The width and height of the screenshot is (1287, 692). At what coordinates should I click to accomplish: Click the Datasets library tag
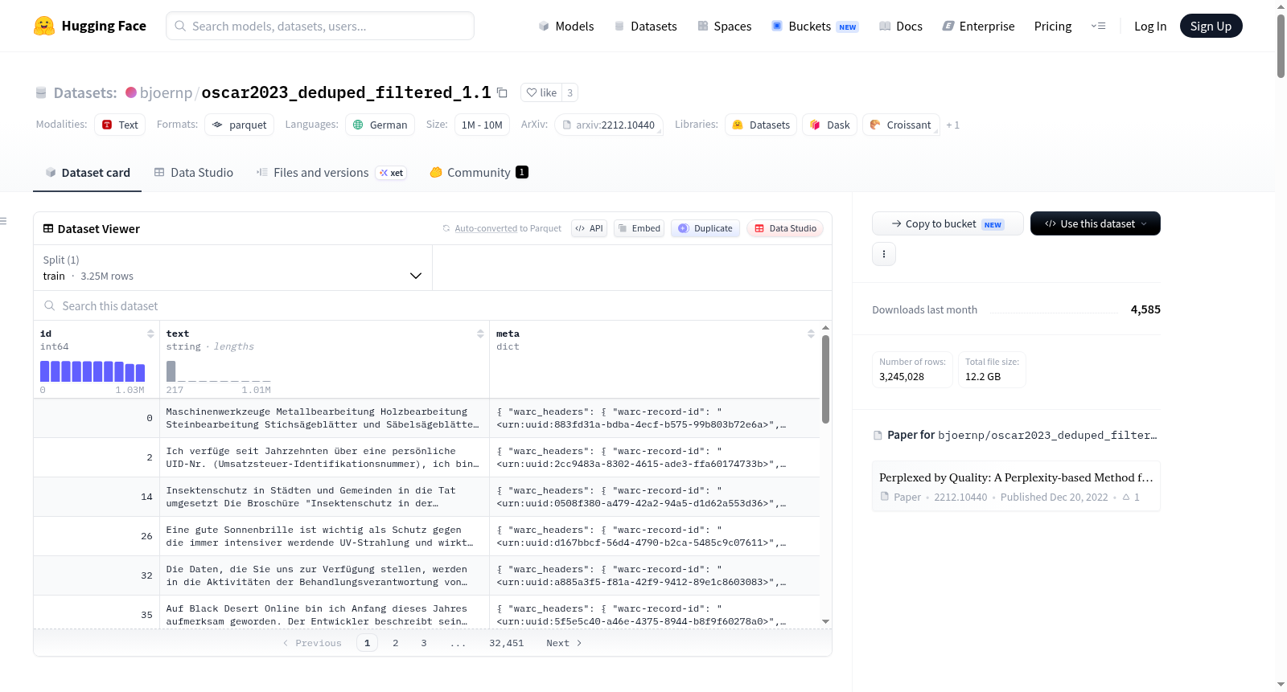761,125
